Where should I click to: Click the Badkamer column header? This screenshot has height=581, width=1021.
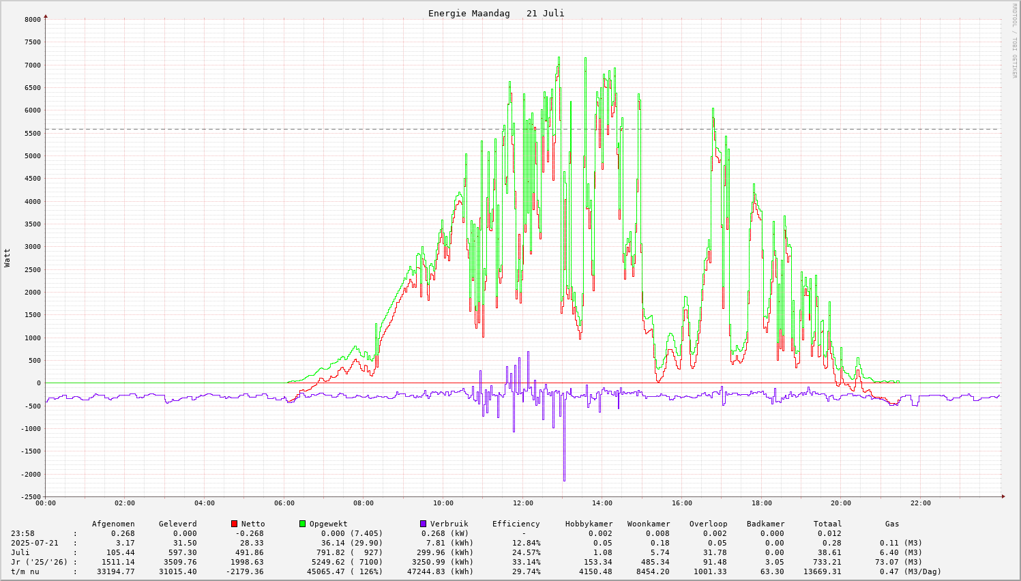pos(765,524)
